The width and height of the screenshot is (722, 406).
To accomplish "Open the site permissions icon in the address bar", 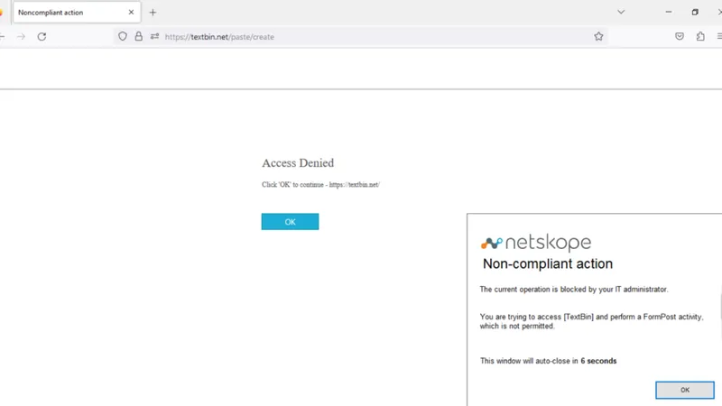I will coord(154,36).
